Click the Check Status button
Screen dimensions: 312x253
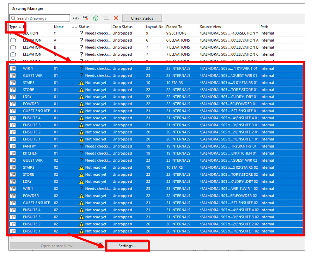point(142,18)
